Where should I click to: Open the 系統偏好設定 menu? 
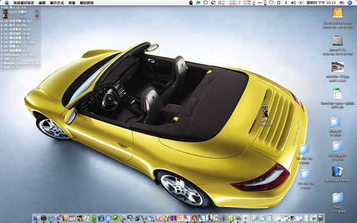(x=23, y=3)
